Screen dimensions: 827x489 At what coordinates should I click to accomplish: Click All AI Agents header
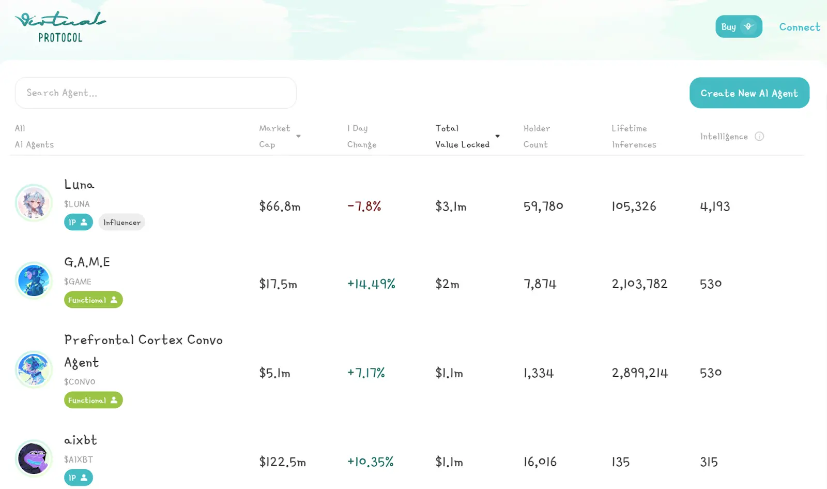34,136
